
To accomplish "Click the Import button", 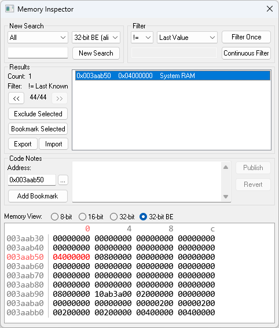I will click(54, 144).
